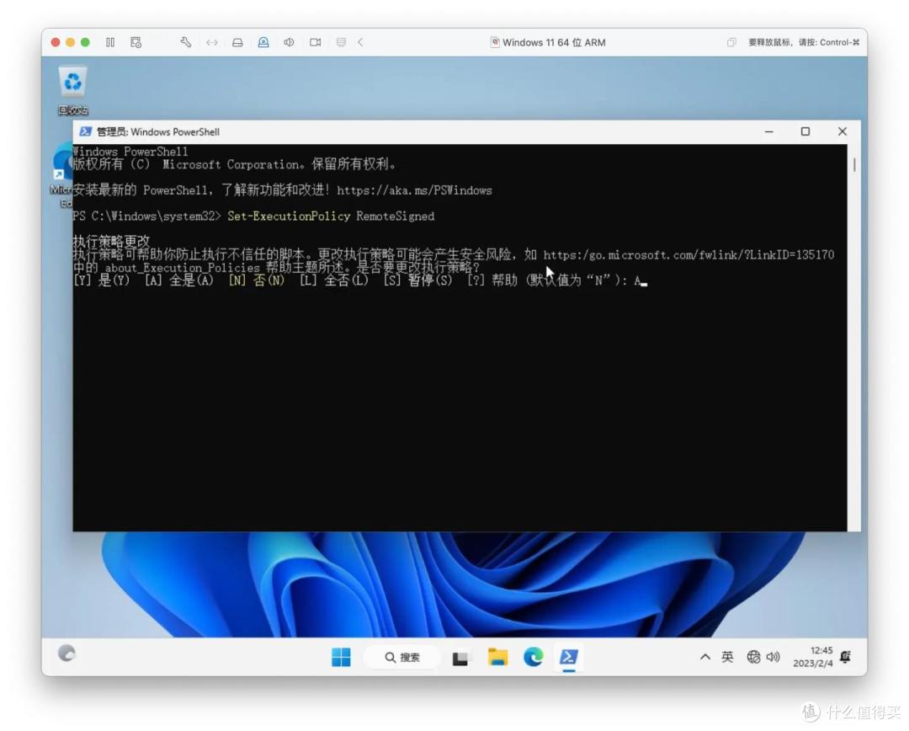Pause the virtual machine
The image size is (909, 731).
click(x=110, y=42)
